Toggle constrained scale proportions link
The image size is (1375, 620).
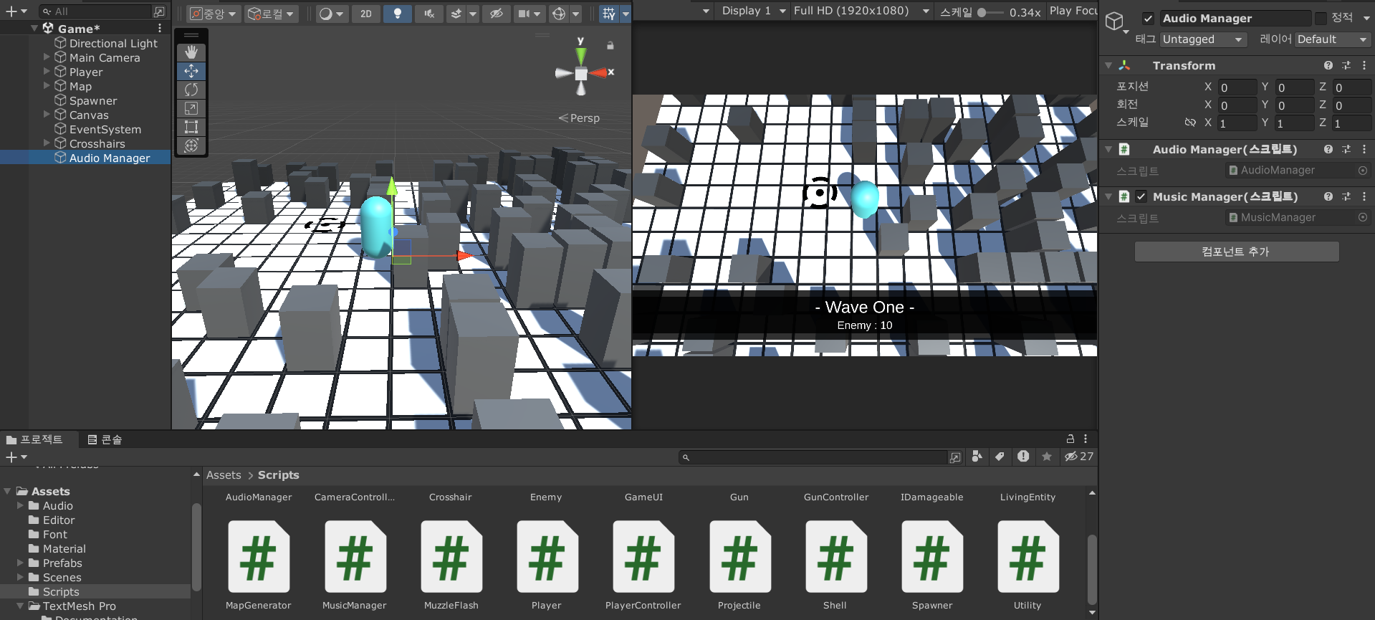(x=1190, y=123)
